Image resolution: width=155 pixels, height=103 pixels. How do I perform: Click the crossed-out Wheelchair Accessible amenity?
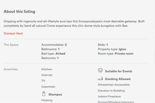pos(114,85)
